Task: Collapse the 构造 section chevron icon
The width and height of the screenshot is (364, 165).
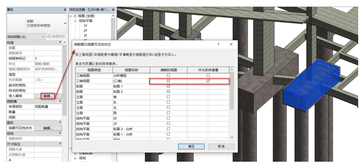Action: point(60,42)
